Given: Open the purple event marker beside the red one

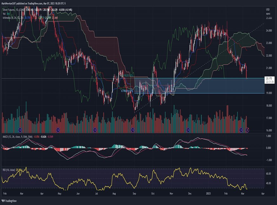Looking at the screenshot, I should click(241, 130).
